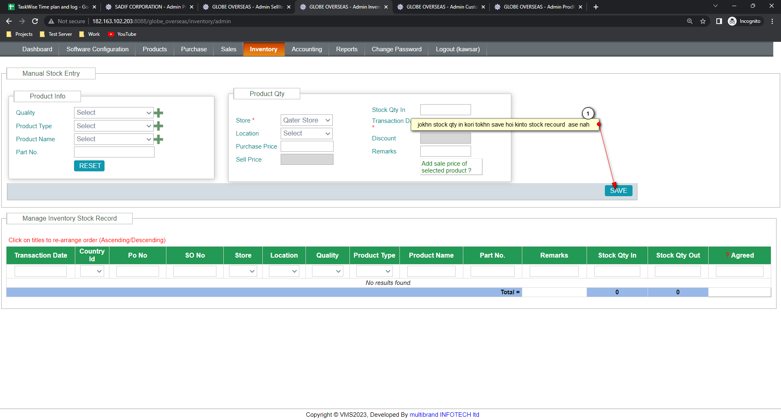Sort records by Transaction Date header
This screenshot has height=420, width=781.
click(41, 256)
